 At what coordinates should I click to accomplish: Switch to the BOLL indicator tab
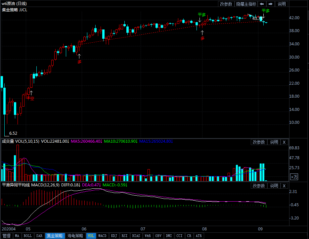27,236
